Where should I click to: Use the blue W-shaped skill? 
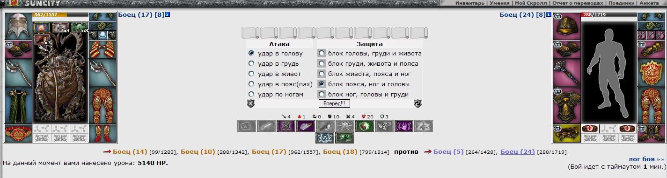325,138
